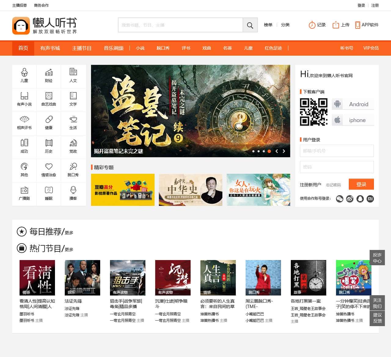391x357 pixels.
Task: Open 红色足迹 in navigation bar
Action: [x=273, y=48]
